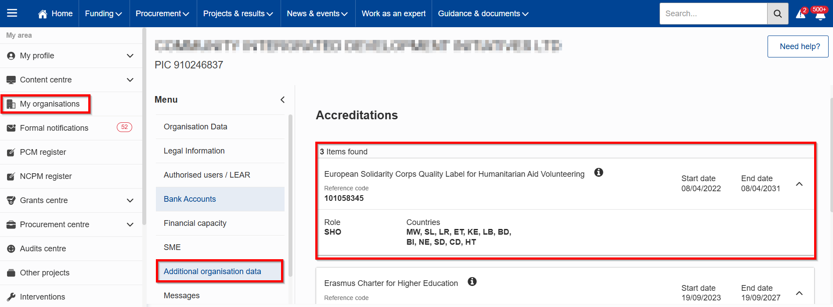The height and width of the screenshot is (307, 833).
Task: Click the left sidebar vertical scrollbar
Action: [x=144, y=127]
